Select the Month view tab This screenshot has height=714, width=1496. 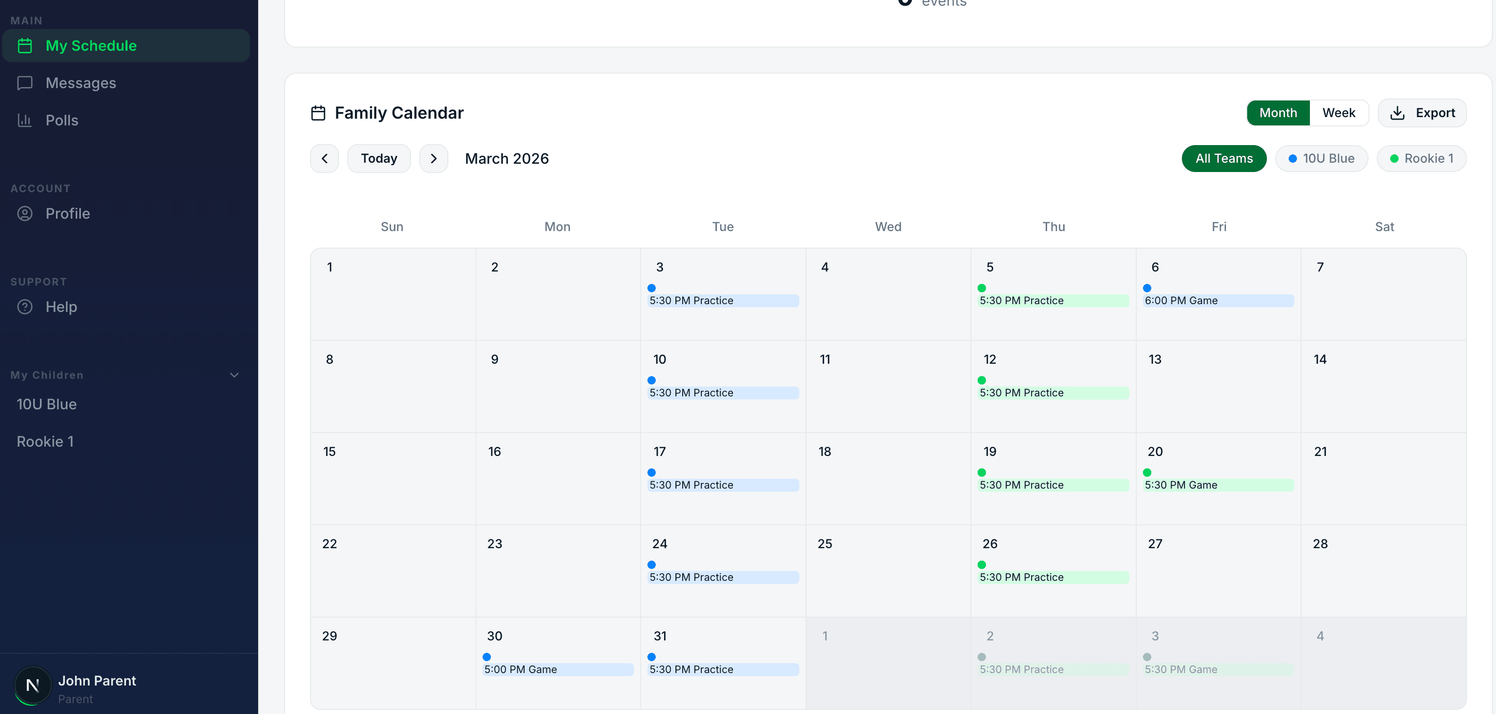click(x=1278, y=112)
